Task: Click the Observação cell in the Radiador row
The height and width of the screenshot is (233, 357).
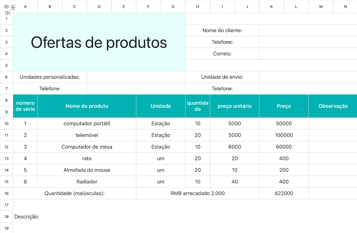Action: (333, 182)
